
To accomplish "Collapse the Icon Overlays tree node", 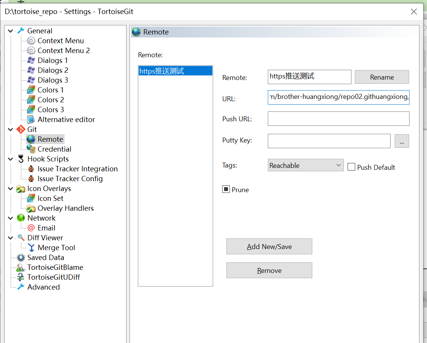I will tap(10, 189).
